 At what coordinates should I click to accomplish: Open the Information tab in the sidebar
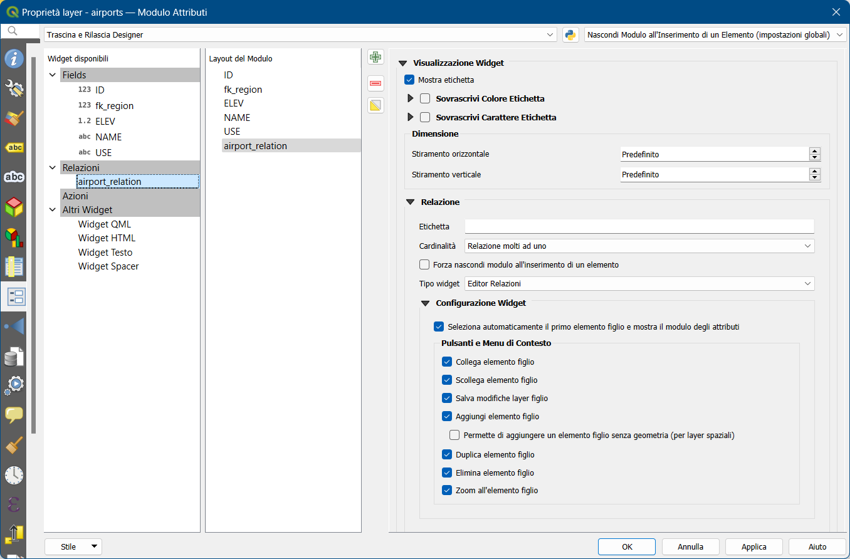(x=14, y=59)
